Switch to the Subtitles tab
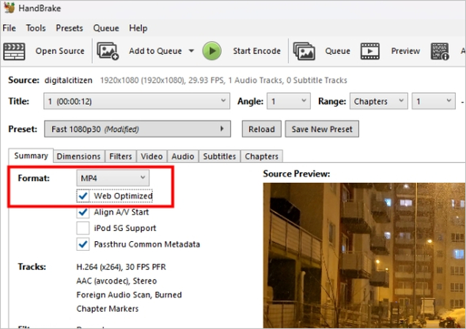The height and width of the screenshot is (329, 466). (x=219, y=156)
